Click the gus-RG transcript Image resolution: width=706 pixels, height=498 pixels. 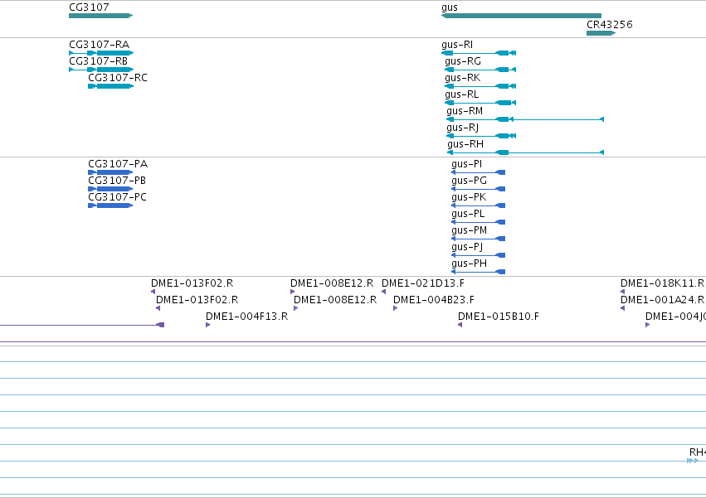click(480, 70)
